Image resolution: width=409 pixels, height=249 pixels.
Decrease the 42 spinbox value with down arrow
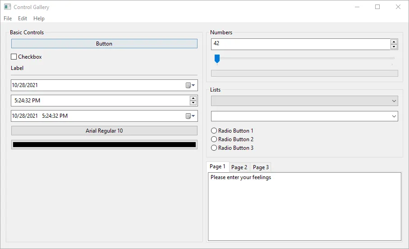point(394,47)
